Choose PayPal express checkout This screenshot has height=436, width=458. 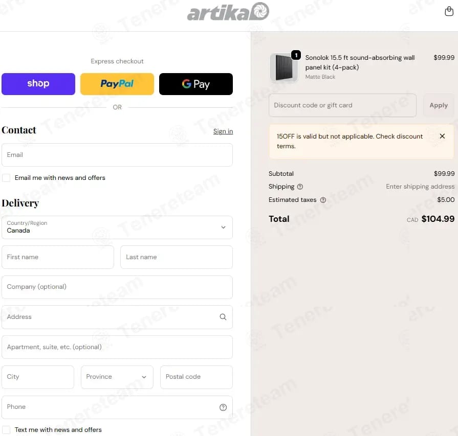(x=117, y=84)
